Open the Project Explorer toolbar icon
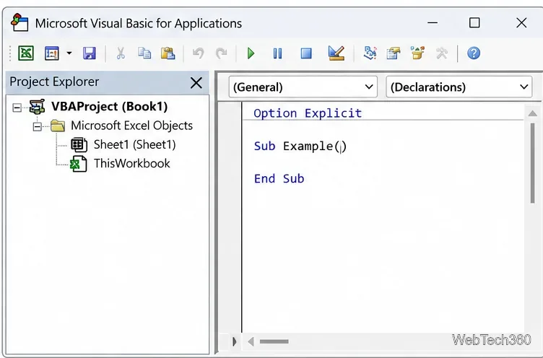The image size is (543, 358). (x=370, y=53)
